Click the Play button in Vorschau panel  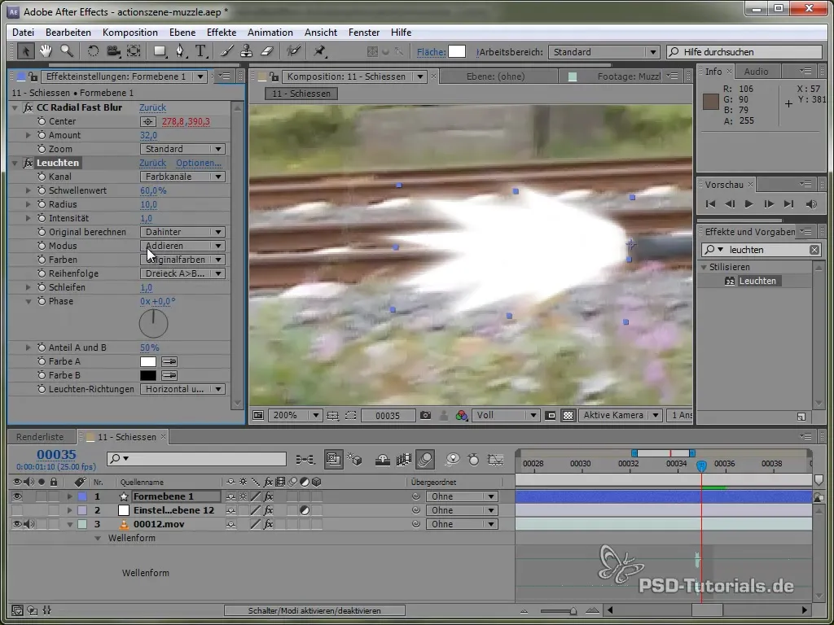(x=749, y=204)
